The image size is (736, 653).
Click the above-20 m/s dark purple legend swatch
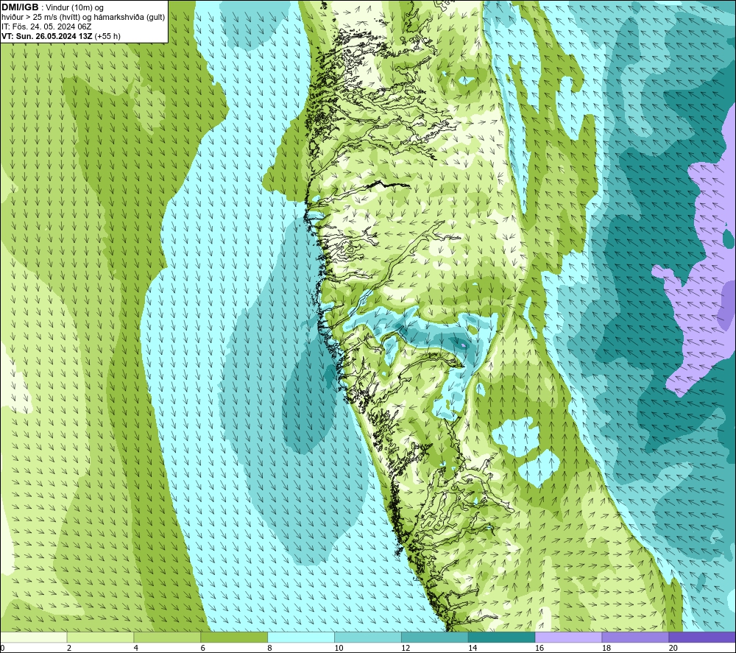pos(702,637)
